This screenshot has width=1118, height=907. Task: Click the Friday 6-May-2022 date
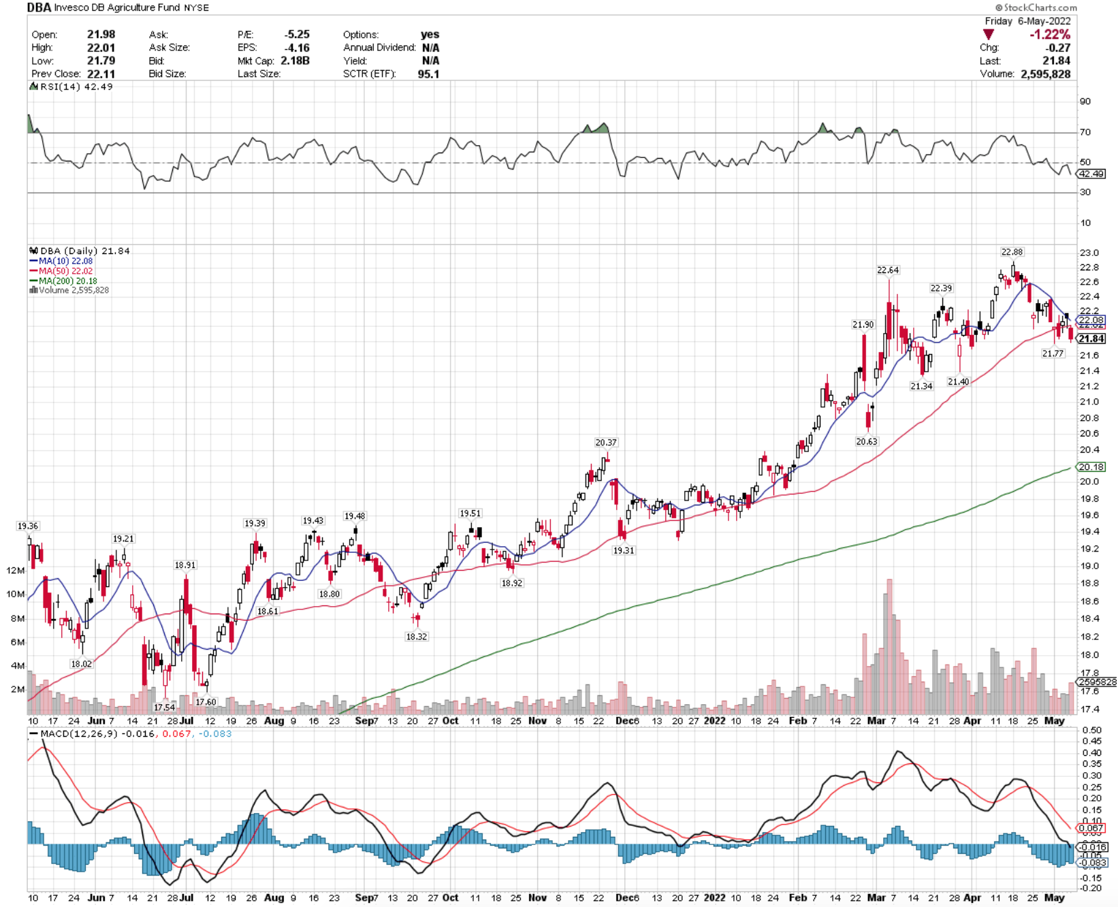tap(1027, 21)
